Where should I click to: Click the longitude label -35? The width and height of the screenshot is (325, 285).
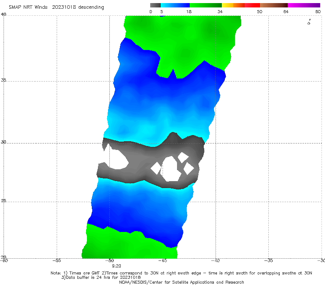tap(269, 260)
